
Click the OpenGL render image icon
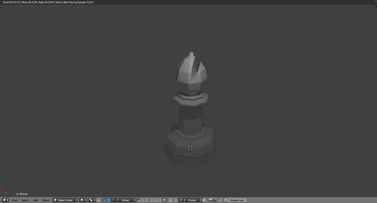(x=210, y=200)
